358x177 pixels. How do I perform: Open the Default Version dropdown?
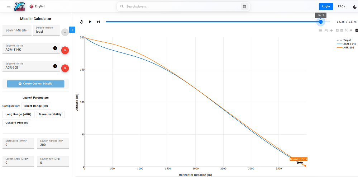(x=46, y=30)
